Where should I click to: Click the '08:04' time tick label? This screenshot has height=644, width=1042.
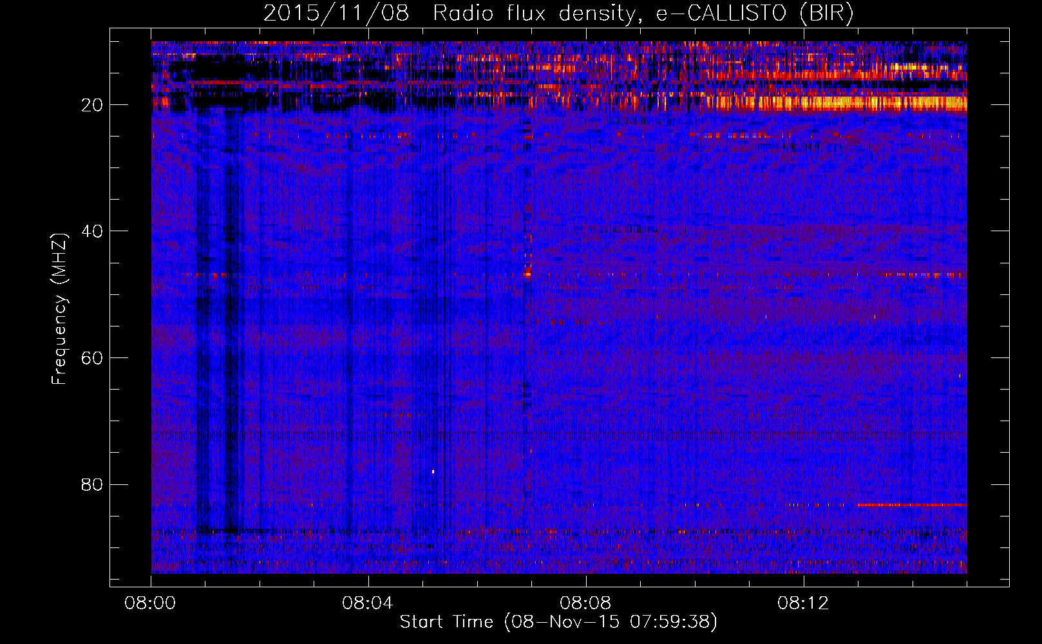tap(368, 603)
